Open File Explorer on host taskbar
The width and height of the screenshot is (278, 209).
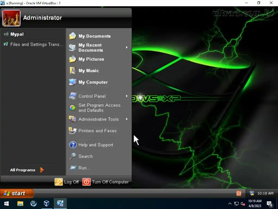pos(20,204)
